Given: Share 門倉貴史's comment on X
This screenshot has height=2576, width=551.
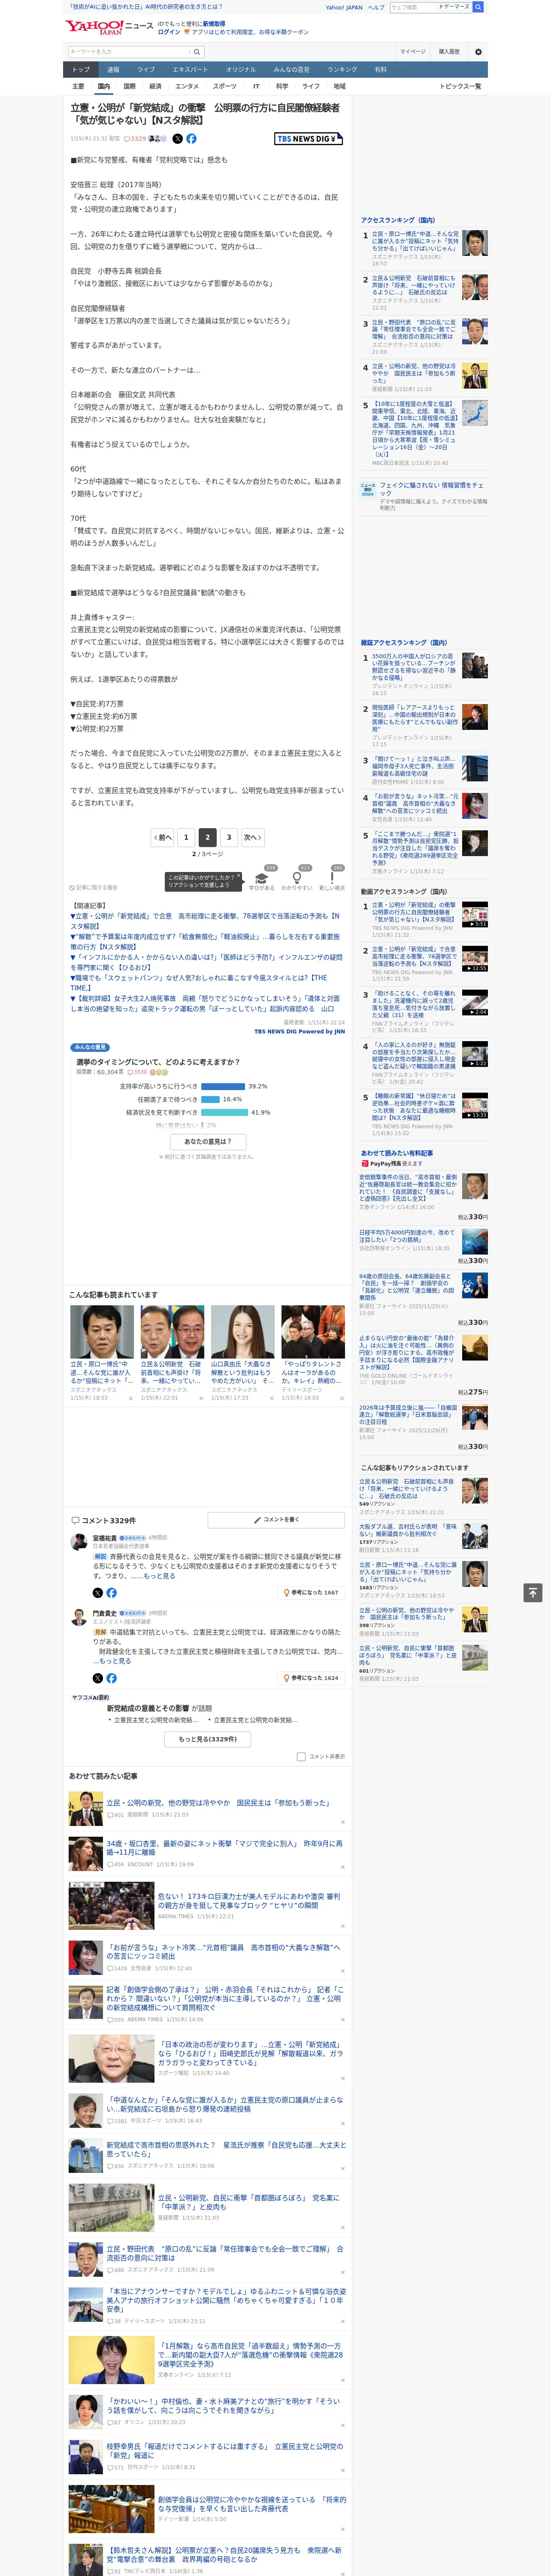Looking at the screenshot, I should (x=97, y=1678).
